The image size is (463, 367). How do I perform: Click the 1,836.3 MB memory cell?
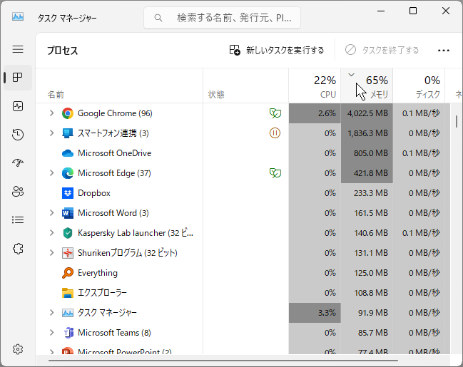click(x=367, y=133)
